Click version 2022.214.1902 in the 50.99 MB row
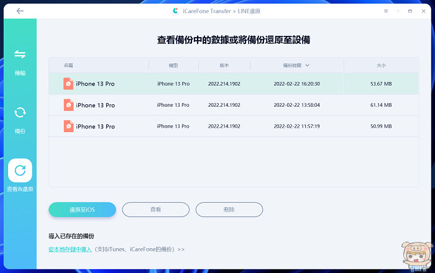The width and height of the screenshot is (435, 273). [x=224, y=126]
